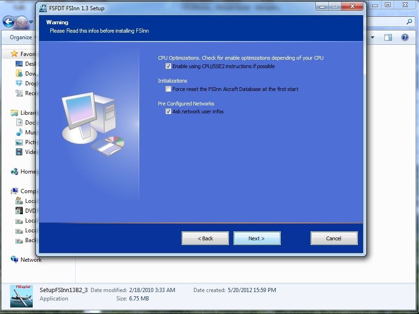Open Backup drive in navigation pane

(x=25, y=240)
